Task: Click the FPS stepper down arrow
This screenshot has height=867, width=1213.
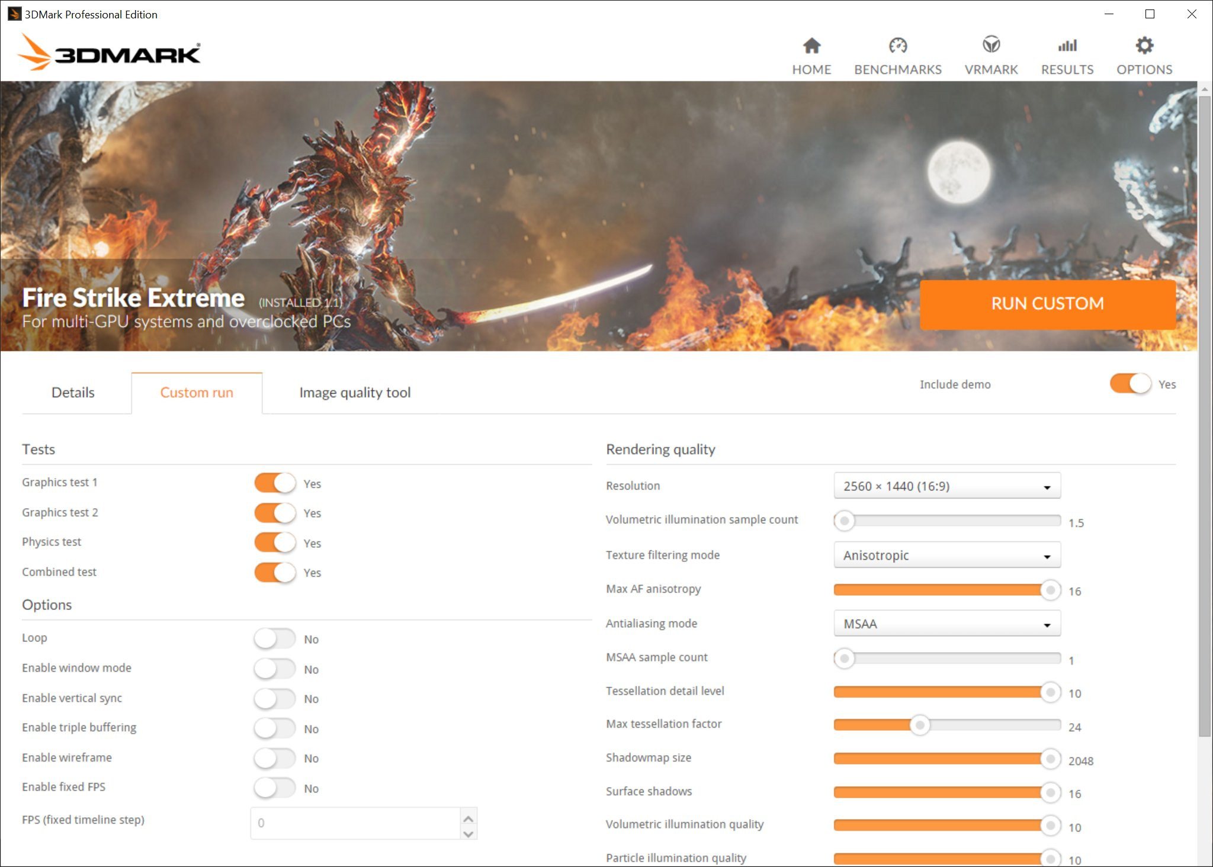Action: pyautogui.click(x=468, y=834)
